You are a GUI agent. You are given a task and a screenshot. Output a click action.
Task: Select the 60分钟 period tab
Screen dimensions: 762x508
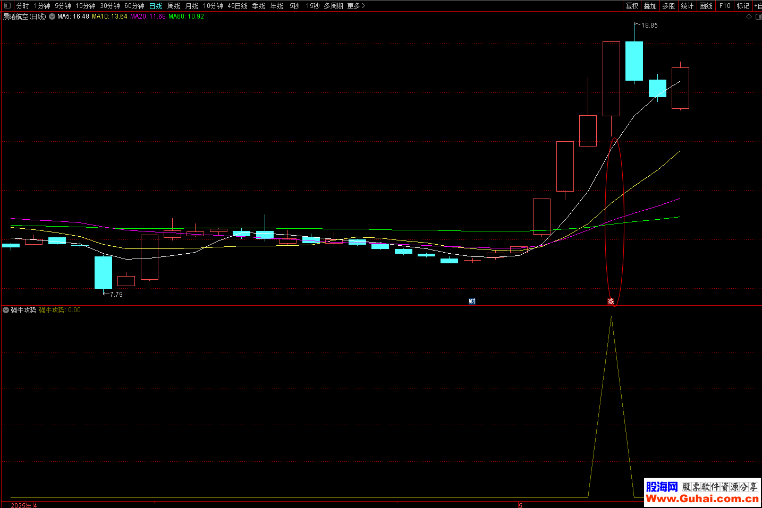134,6
